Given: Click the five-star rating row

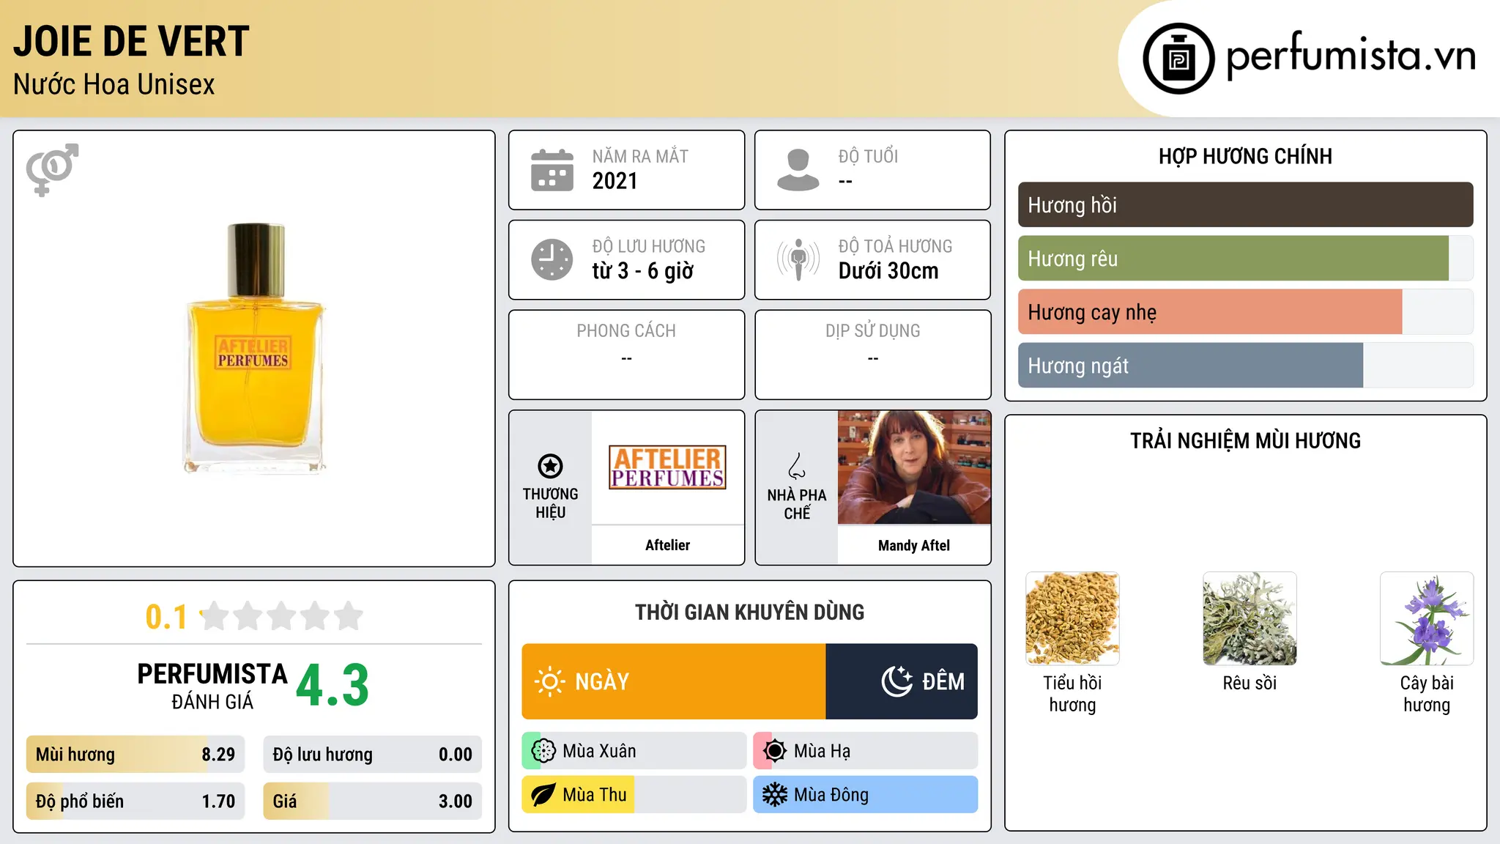Looking at the screenshot, I should (x=282, y=616).
